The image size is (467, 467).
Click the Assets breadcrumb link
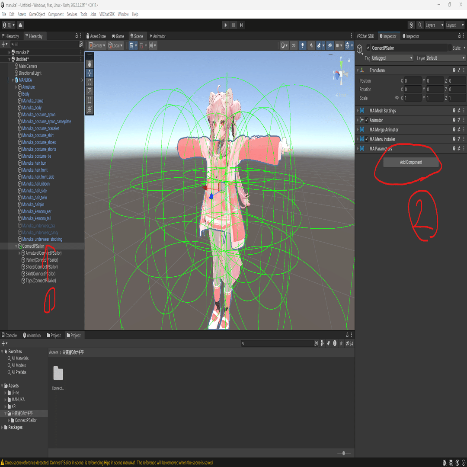[x=54, y=352]
